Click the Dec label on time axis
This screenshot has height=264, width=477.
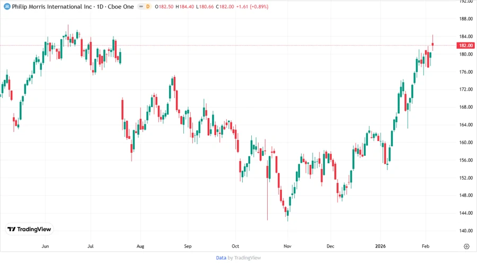coord(330,246)
